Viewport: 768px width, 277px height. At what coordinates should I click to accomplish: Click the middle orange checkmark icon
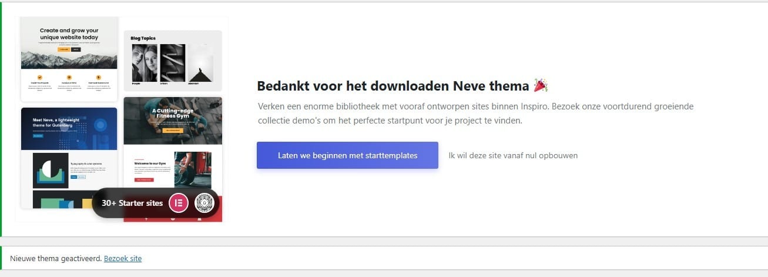pos(69,77)
